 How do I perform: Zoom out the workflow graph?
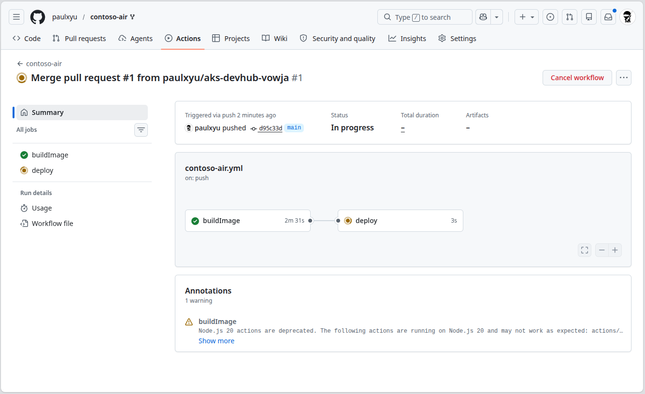(602, 250)
